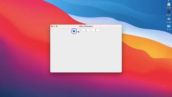
Task: Select the S...jar Java file icon on desktop
Action: [x=169, y=19]
